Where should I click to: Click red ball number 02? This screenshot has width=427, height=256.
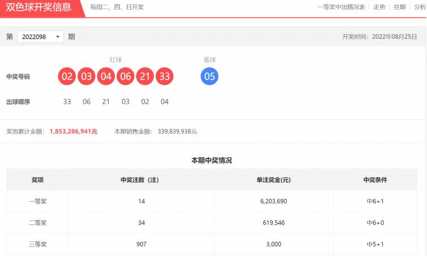tap(67, 76)
